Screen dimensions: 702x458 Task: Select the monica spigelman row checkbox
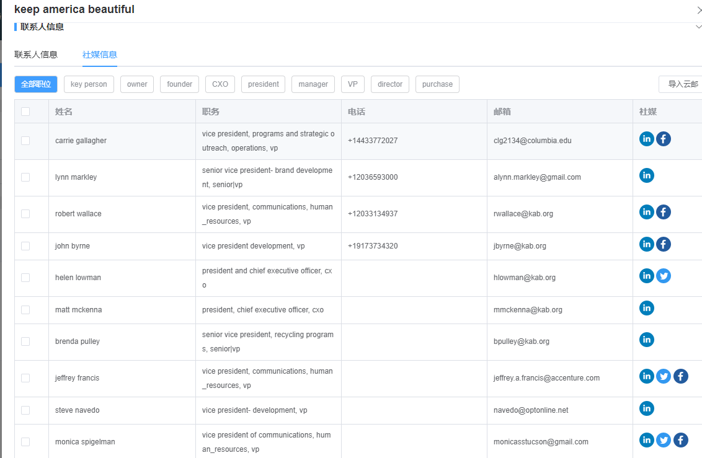[25, 442]
